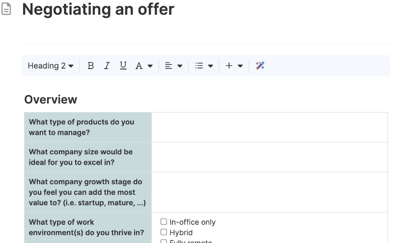Click the answer cell for product type
Screen dimensions: 393x243
[269, 127]
